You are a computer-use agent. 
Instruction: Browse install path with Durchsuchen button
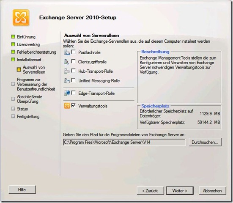[x=205, y=142]
